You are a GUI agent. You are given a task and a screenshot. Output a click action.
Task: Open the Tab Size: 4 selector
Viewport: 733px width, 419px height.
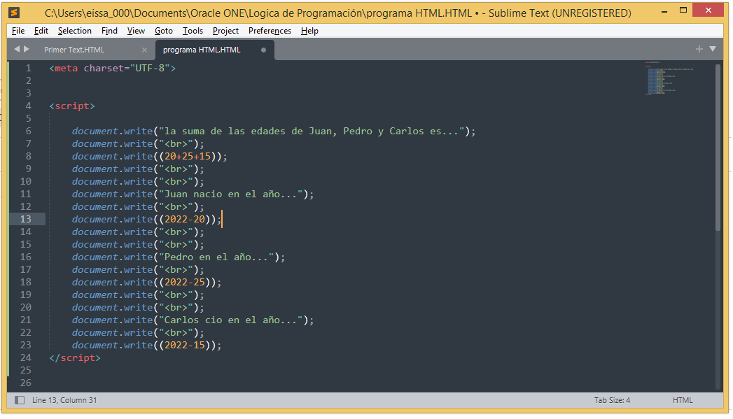click(x=612, y=400)
